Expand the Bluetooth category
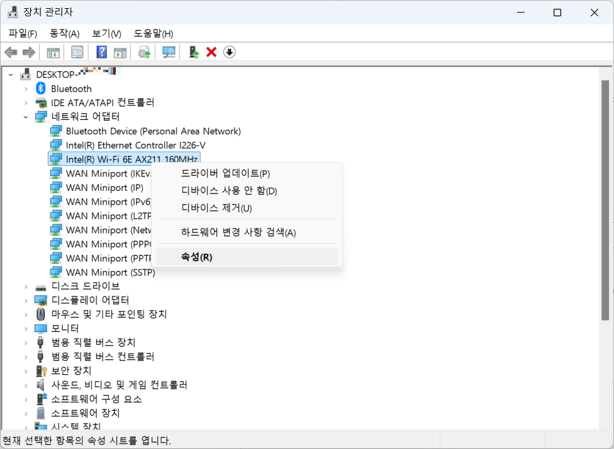 coord(26,89)
